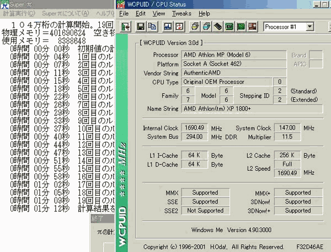Open the Tweaks menu
Viewport: 331px width, 252px height.
coord(181,13)
